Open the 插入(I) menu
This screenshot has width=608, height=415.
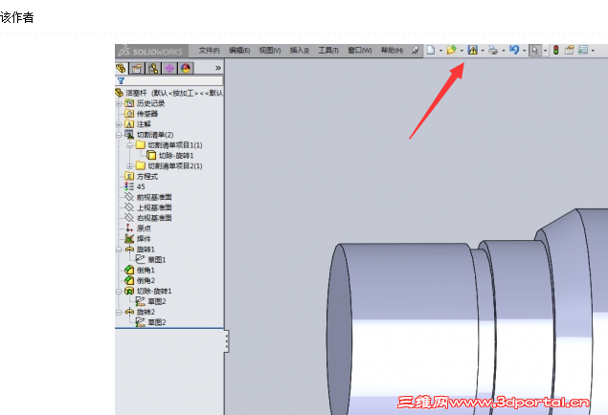300,51
